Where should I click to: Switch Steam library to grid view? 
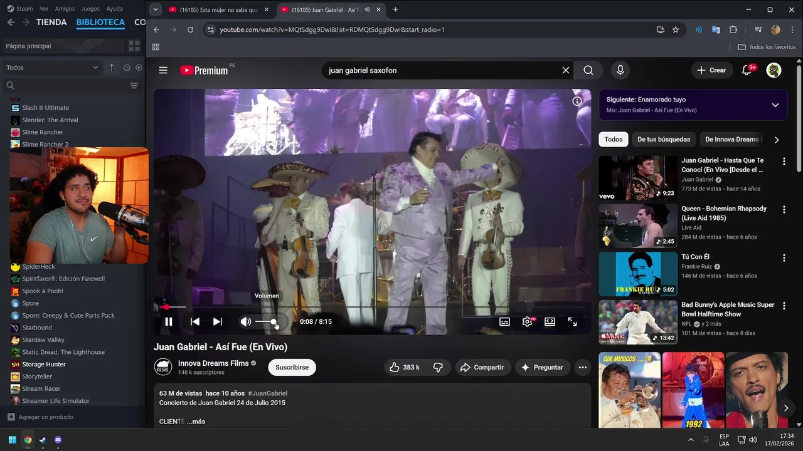coord(134,46)
